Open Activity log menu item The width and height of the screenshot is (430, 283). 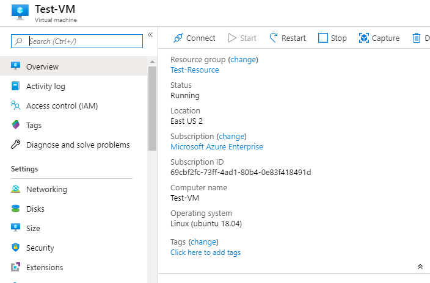coord(73,86)
